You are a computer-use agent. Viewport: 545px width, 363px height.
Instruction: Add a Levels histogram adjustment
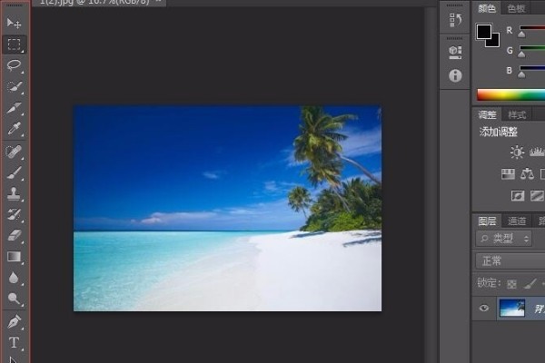click(537, 152)
